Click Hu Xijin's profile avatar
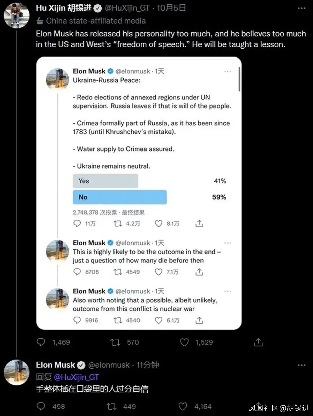The width and height of the screenshot is (313, 416). [x=17, y=15]
